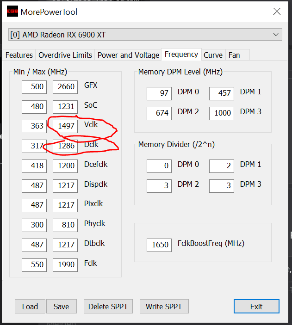Click the Dtbclk minimum field
Screen dimensions: 292x325
click(x=34, y=245)
